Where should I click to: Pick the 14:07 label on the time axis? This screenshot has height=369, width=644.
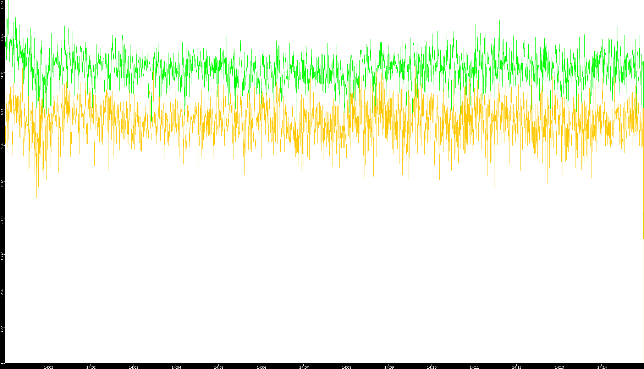click(x=304, y=367)
